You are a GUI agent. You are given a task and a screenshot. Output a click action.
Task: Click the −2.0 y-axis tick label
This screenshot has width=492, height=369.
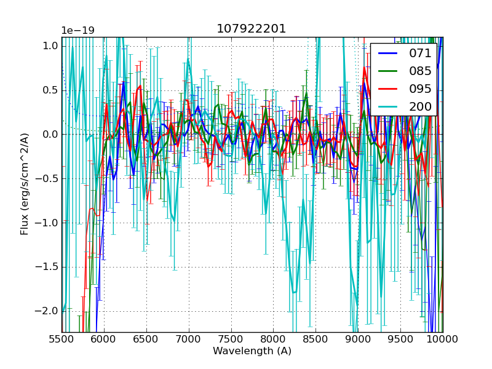coord(48,311)
